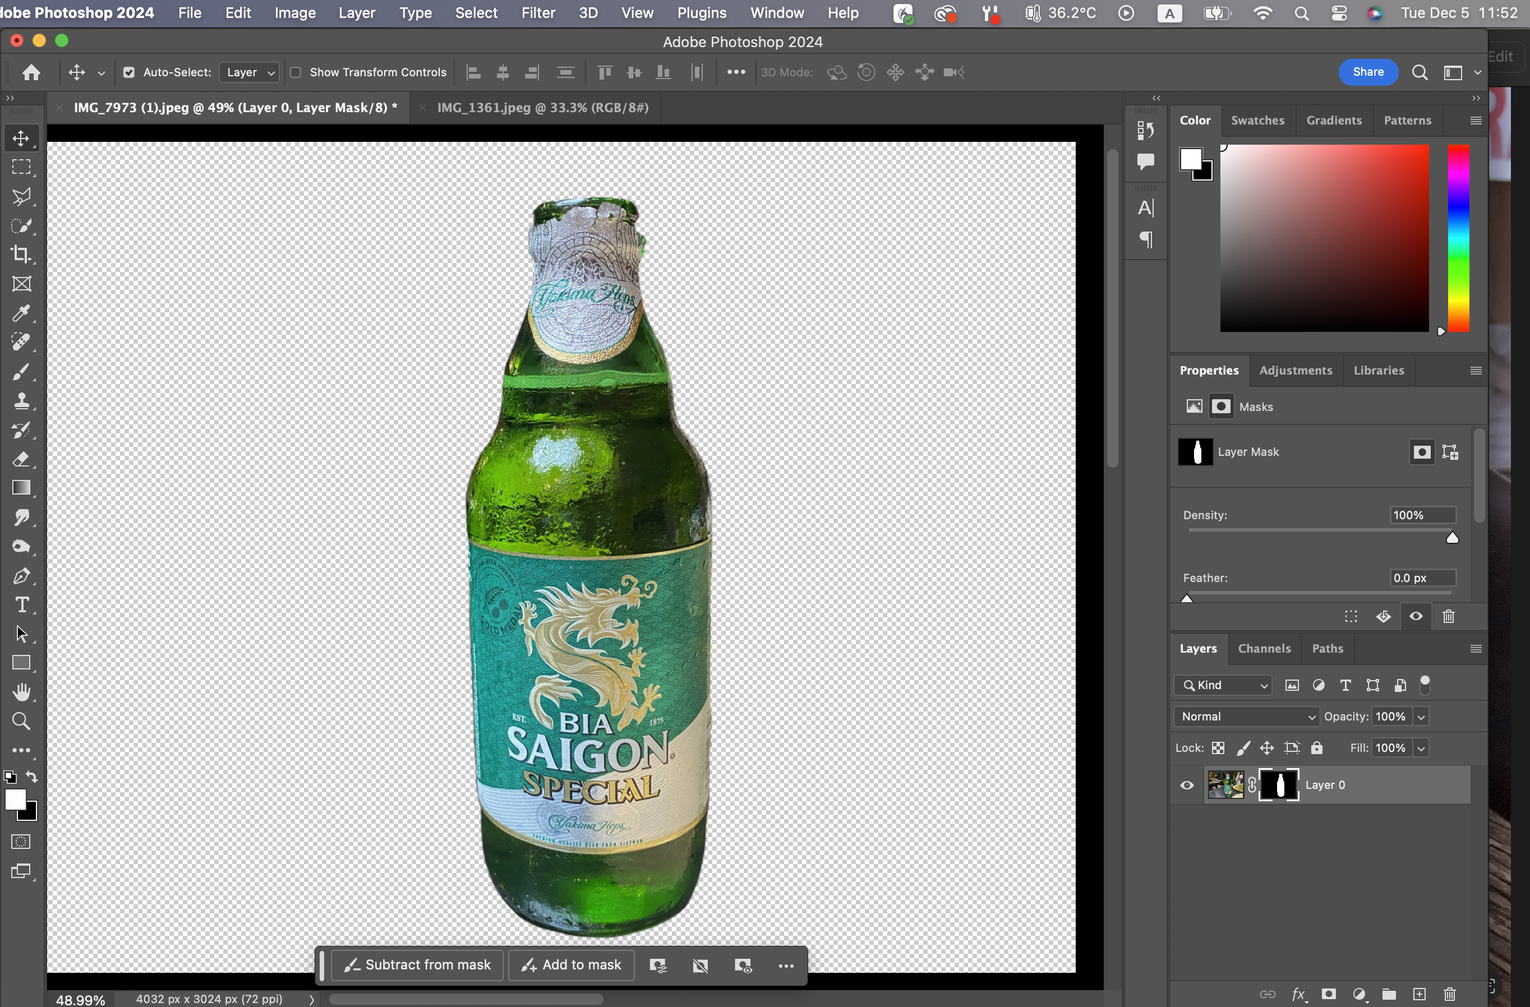
Task: Enable Show Transform Controls checkbox
Action: click(x=296, y=72)
